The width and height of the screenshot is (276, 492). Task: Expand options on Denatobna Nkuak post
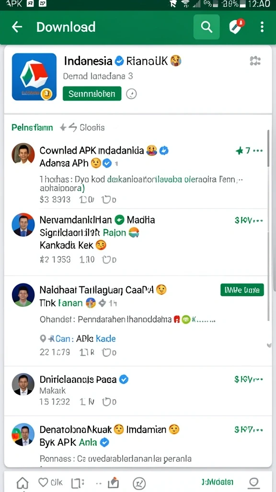coord(249,430)
